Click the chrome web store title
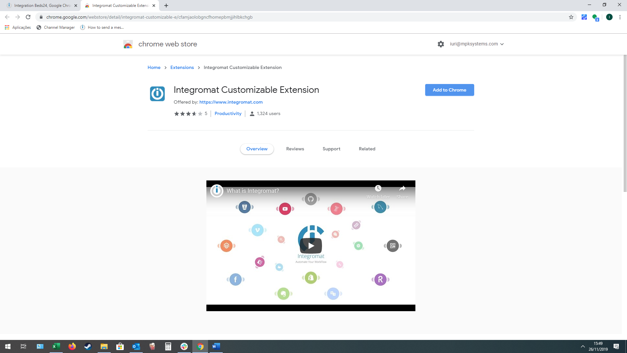This screenshot has height=353, width=627. coord(168,44)
